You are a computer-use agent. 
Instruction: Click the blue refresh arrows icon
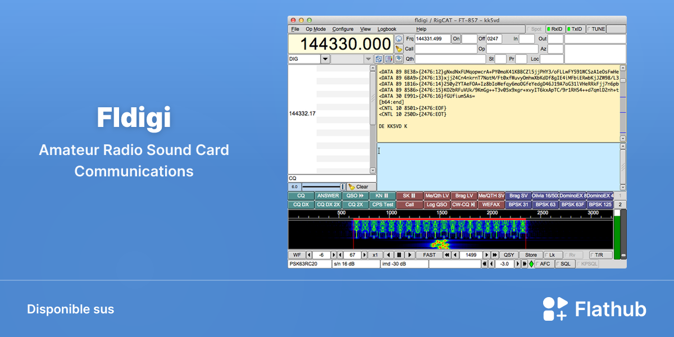coord(379,59)
